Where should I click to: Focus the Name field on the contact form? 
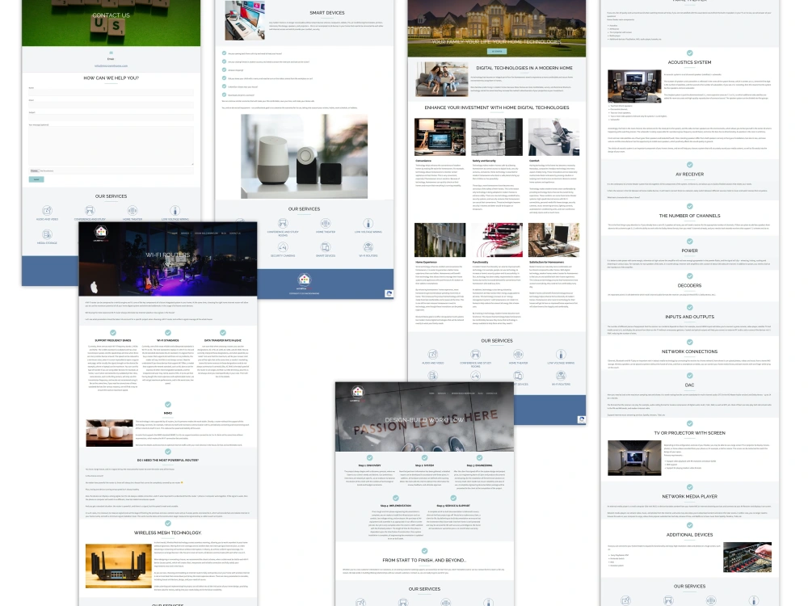pos(111,93)
